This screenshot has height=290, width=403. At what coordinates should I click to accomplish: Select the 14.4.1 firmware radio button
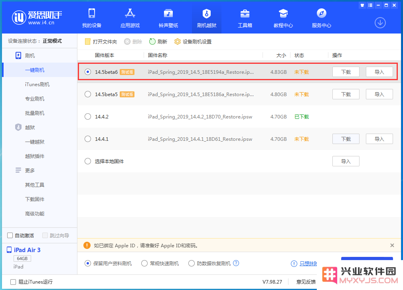88,139
